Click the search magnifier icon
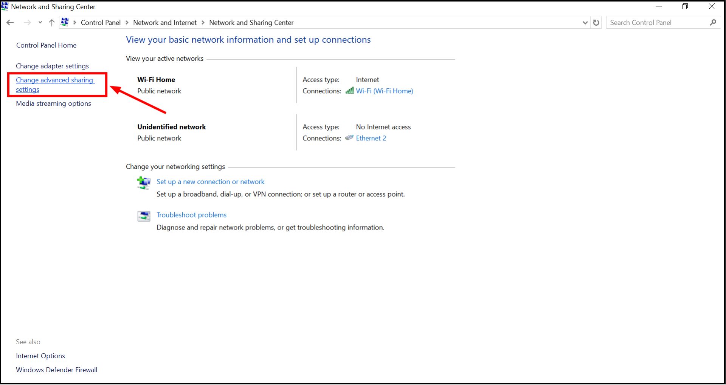Image resolution: width=726 pixels, height=385 pixels. [x=713, y=22]
